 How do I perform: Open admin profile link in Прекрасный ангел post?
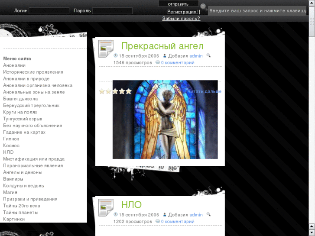click(196, 56)
